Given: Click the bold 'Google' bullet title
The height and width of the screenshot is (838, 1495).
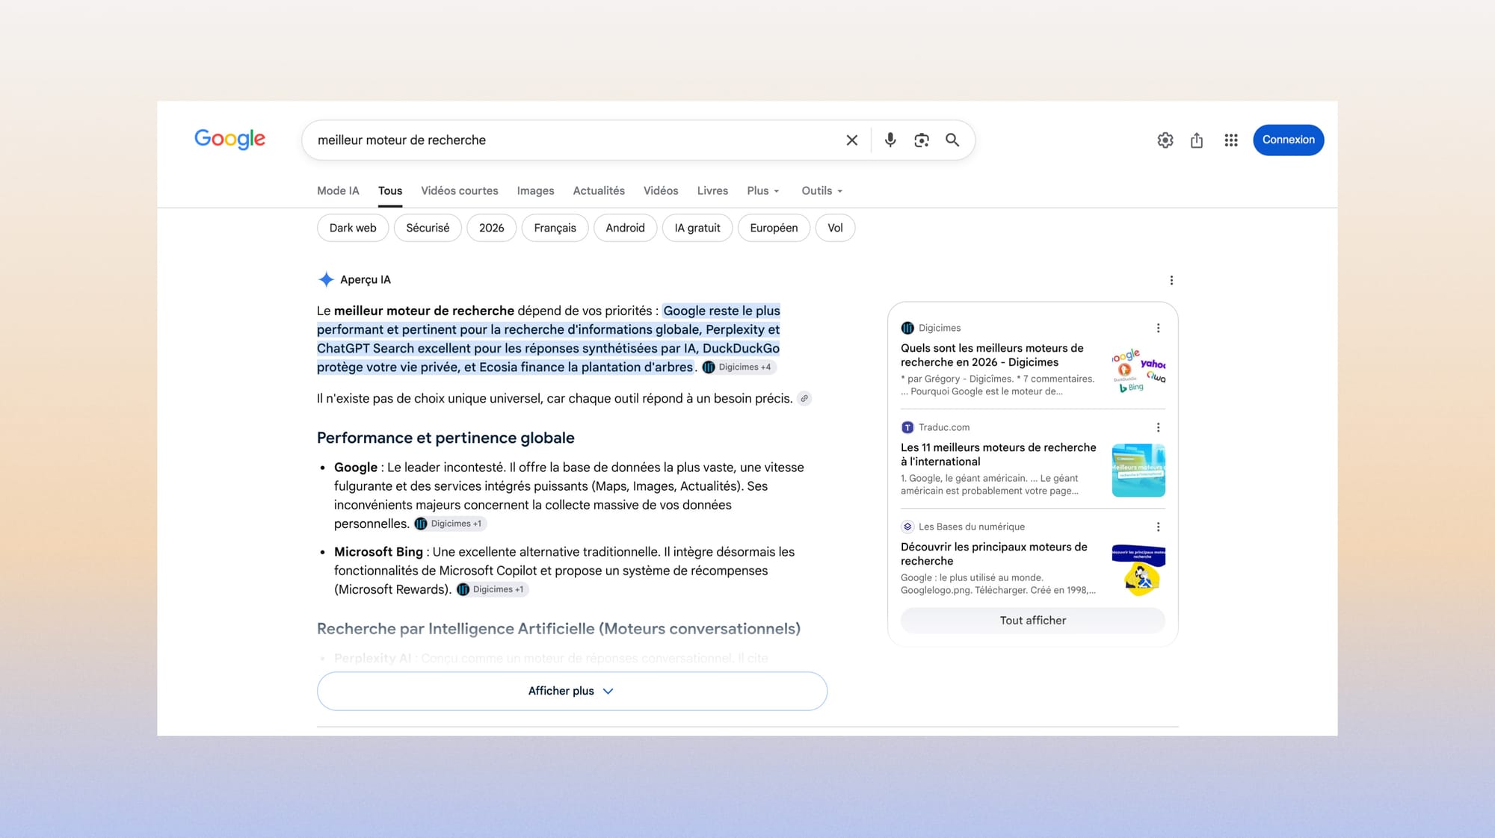Looking at the screenshot, I should click(356, 468).
